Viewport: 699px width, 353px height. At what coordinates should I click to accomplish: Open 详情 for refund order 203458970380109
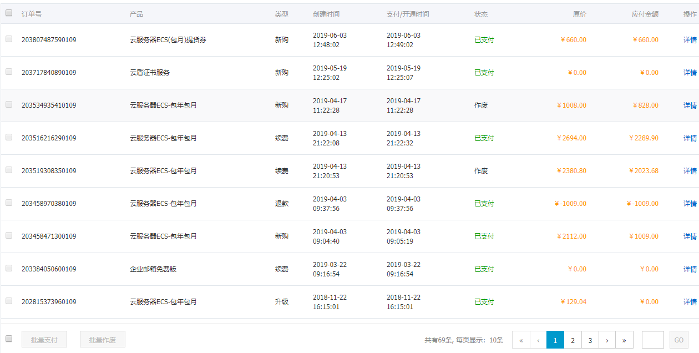(690, 204)
